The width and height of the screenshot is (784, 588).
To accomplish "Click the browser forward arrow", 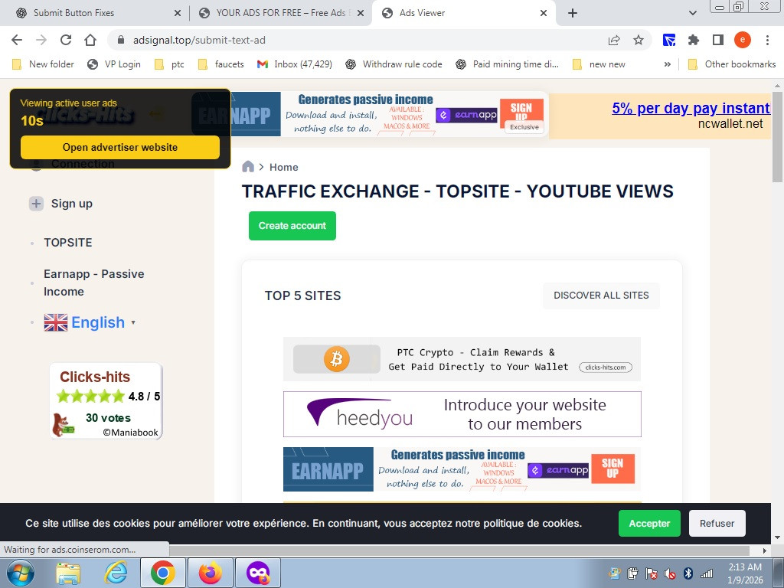I will pyautogui.click(x=41, y=40).
